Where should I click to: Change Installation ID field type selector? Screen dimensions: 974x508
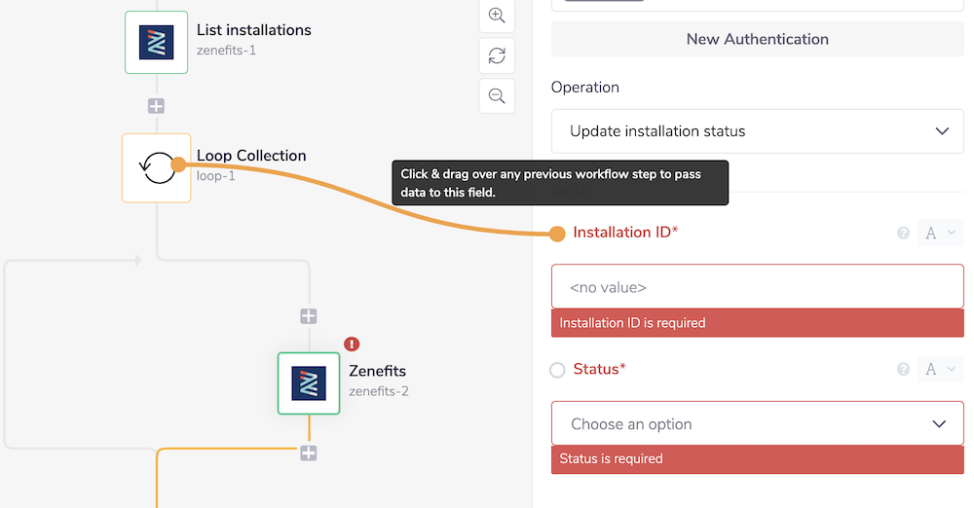pos(940,234)
